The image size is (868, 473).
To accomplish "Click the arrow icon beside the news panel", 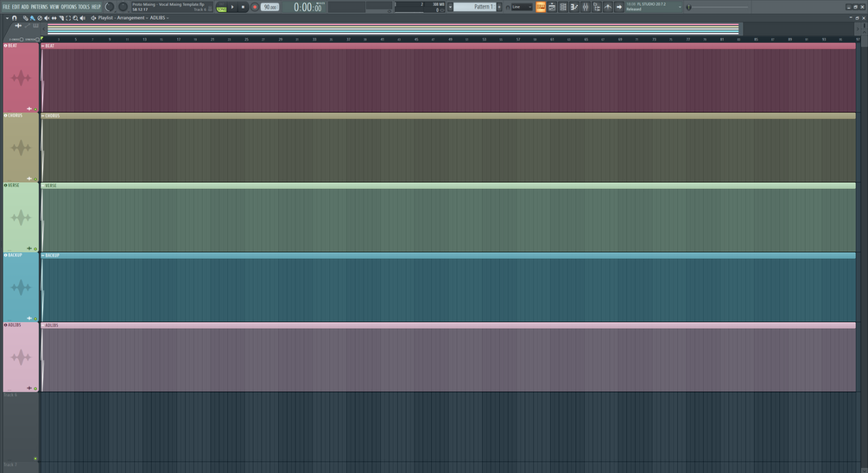I will (x=619, y=7).
